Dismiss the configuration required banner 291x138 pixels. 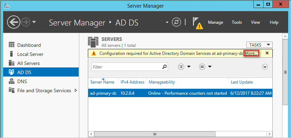tap(267, 53)
